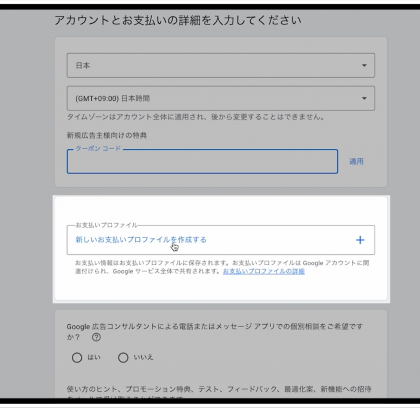This screenshot has width=420, height=408.
Task: Expand the timezone dropdown arrow
Action: (x=364, y=98)
